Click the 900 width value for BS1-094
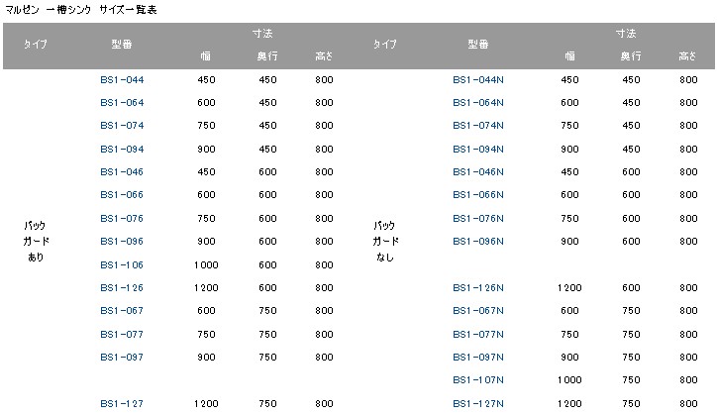Viewport: 717px width, 415px height. 206,150
